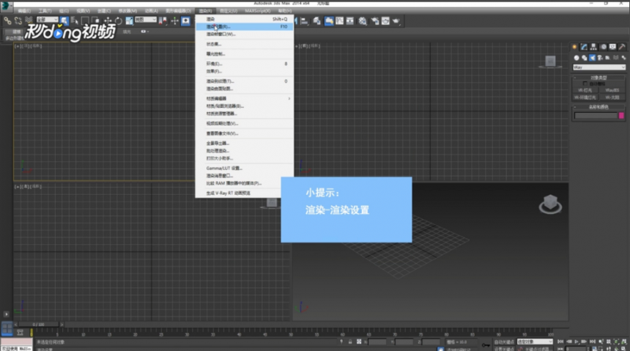Viewport: 630px width, 351px height.
Task: Open the application logo menu
Action: pos(6,6)
